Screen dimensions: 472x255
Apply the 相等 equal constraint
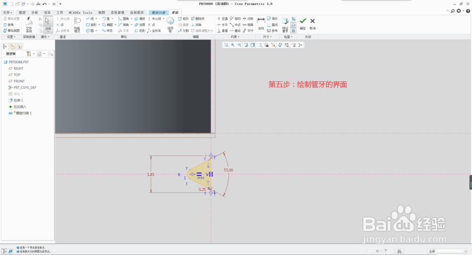pos(248,24)
